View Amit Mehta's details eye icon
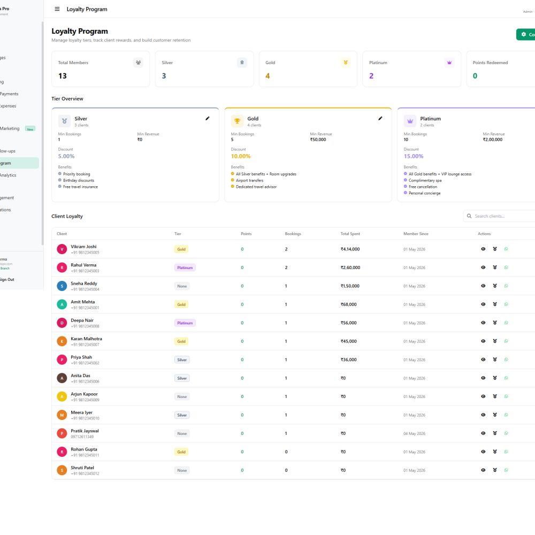Image resolution: width=535 pixels, height=535 pixels. [x=483, y=304]
